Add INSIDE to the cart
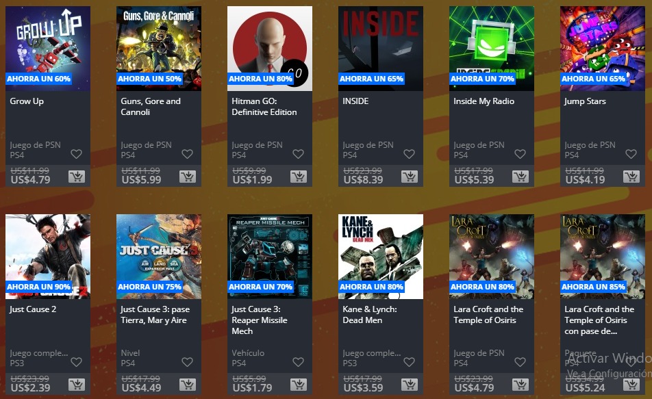 pos(410,177)
